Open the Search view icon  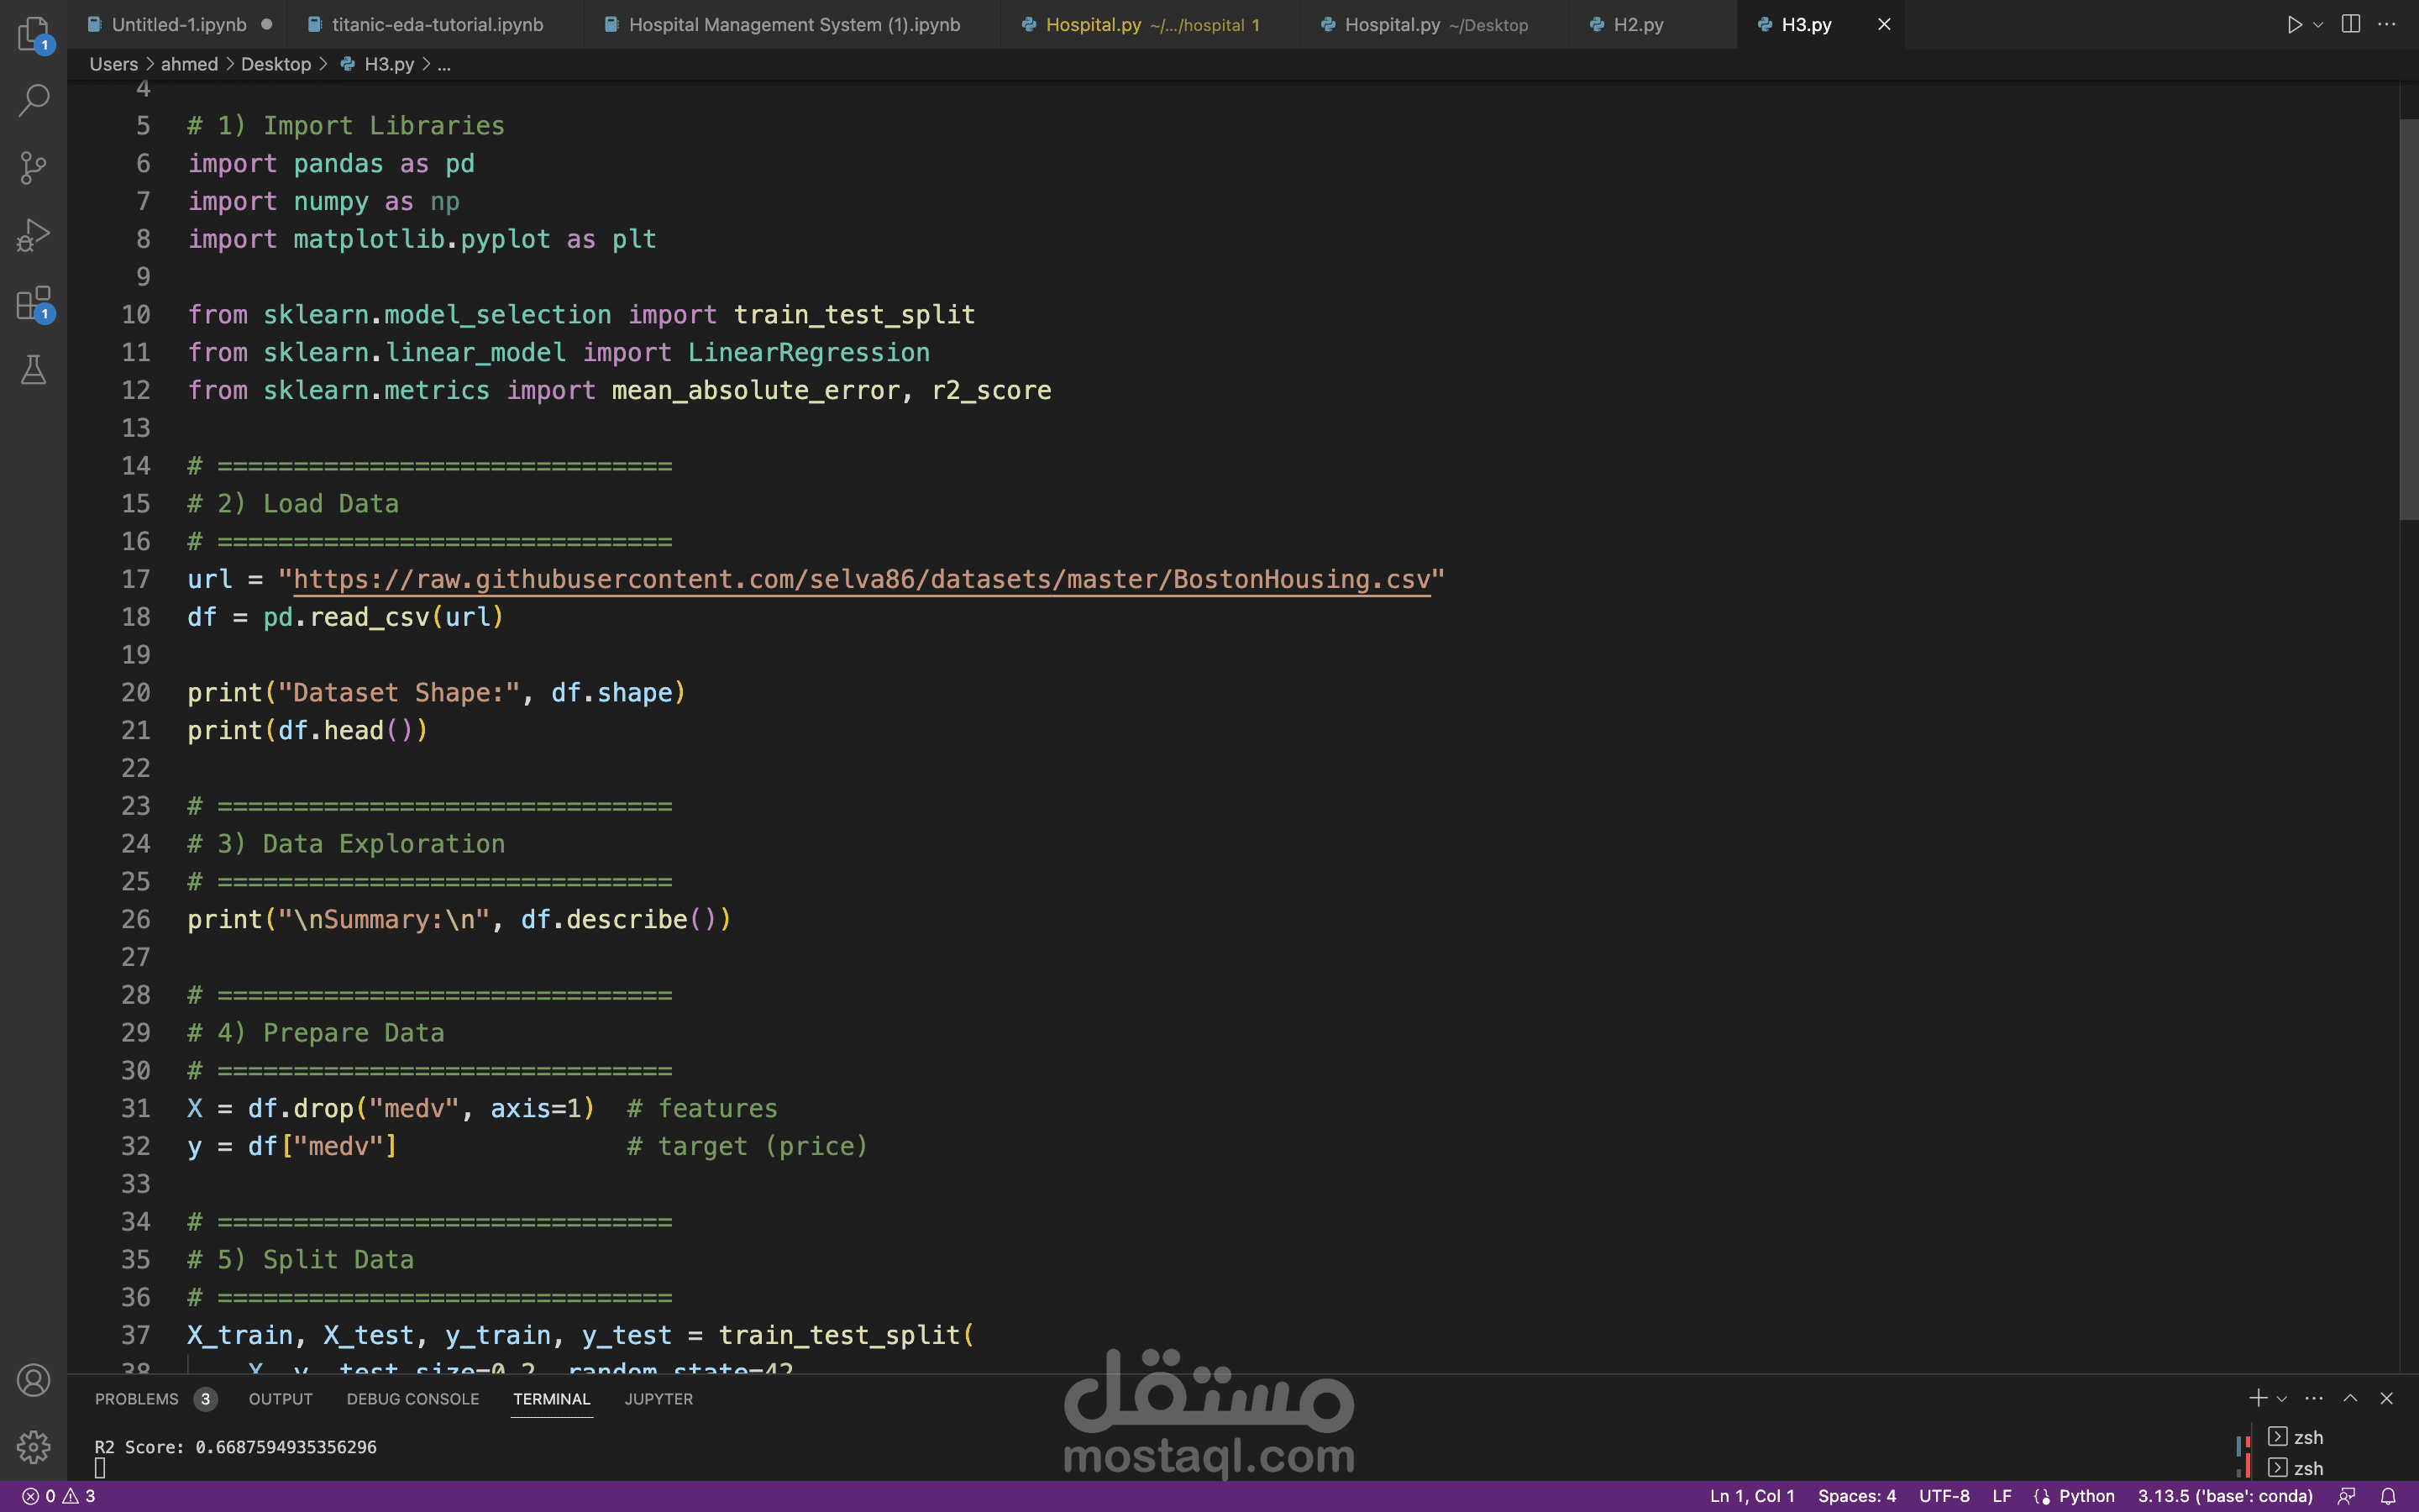coord(33,100)
